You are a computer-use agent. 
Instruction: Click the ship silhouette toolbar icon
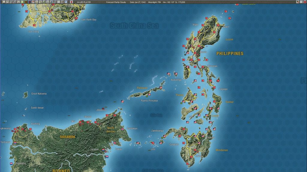point(37,2)
